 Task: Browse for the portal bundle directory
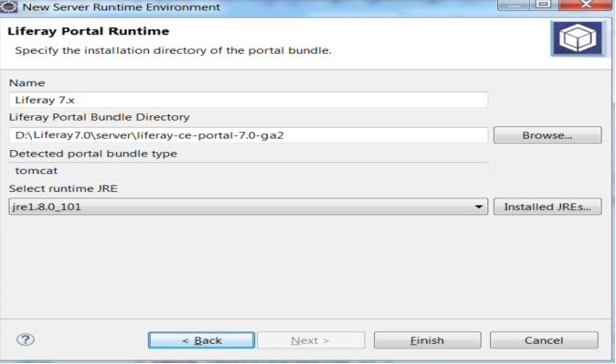click(x=547, y=135)
